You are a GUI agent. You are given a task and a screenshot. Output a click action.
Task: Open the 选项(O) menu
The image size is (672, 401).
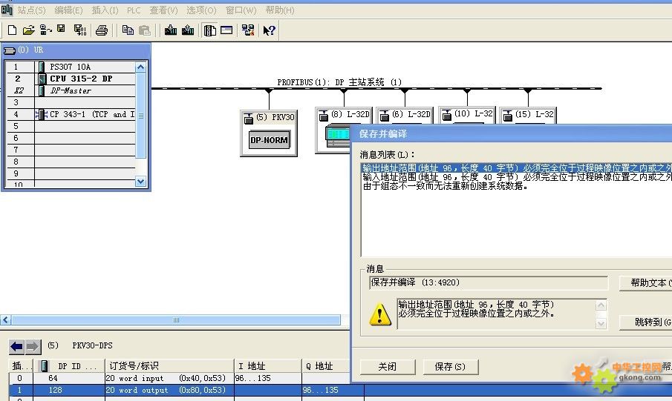coord(200,10)
